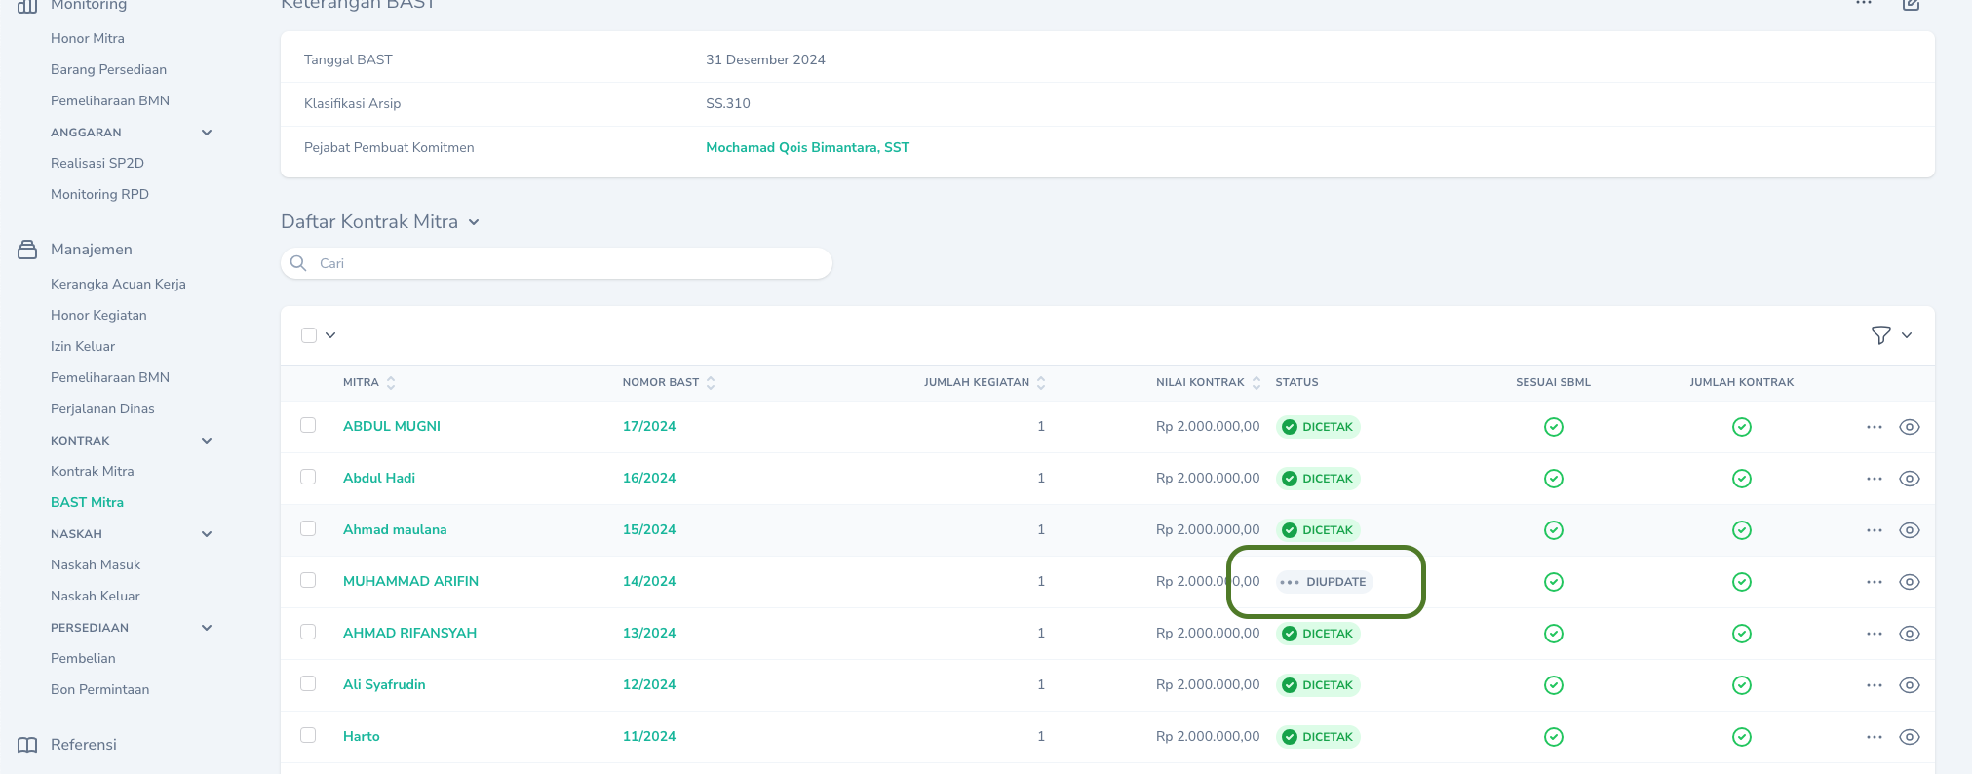The height and width of the screenshot is (774, 1972).
Task: Click the Cari search field
Action: point(557,263)
